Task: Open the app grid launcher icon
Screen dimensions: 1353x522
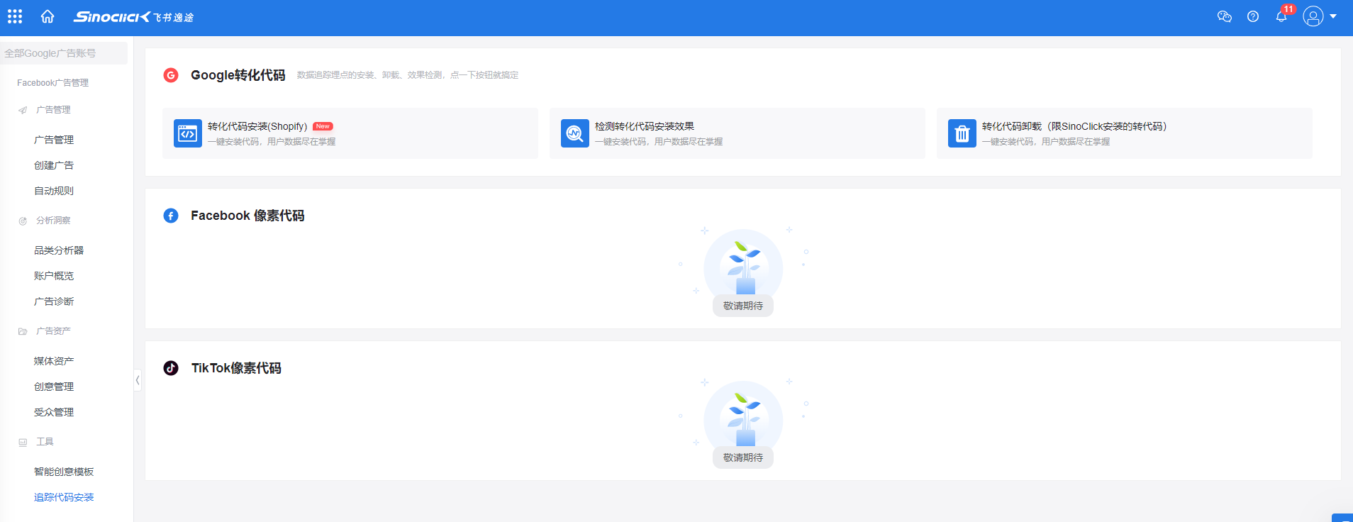Action: pyautogui.click(x=15, y=16)
